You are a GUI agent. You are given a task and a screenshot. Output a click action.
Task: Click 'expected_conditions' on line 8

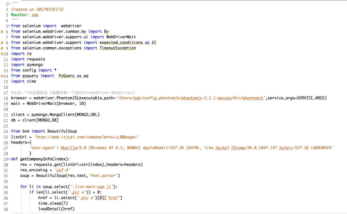121,43
